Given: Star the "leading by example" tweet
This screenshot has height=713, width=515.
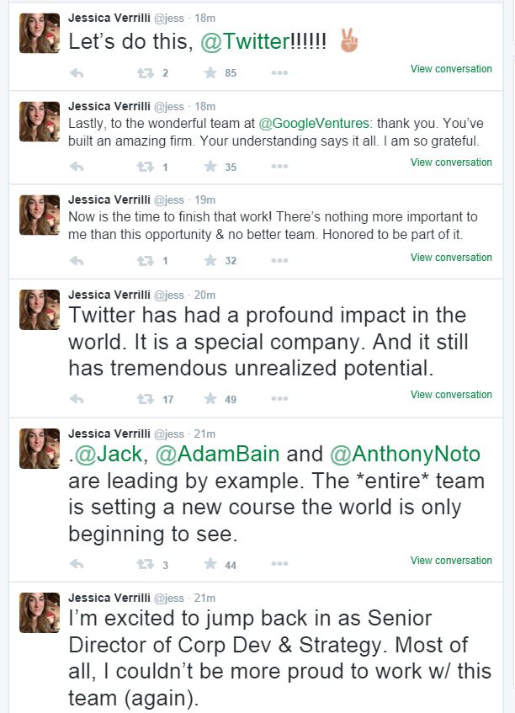Looking at the screenshot, I should click(210, 565).
